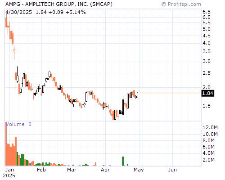Click the 4.0M volume axis label
Image resolution: width=225 pixels, height=180 pixels.
(209, 153)
